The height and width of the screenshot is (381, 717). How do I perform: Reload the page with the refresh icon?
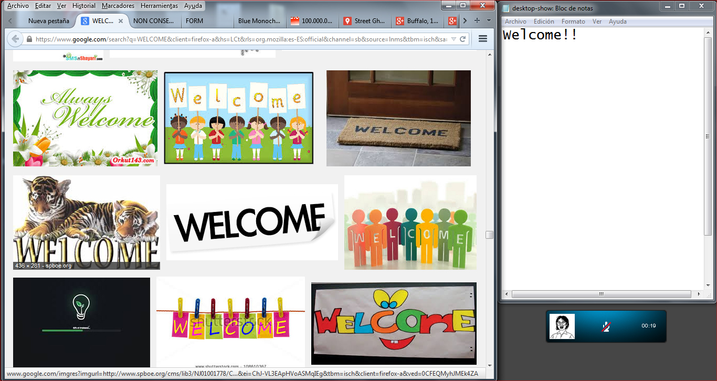[463, 39]
